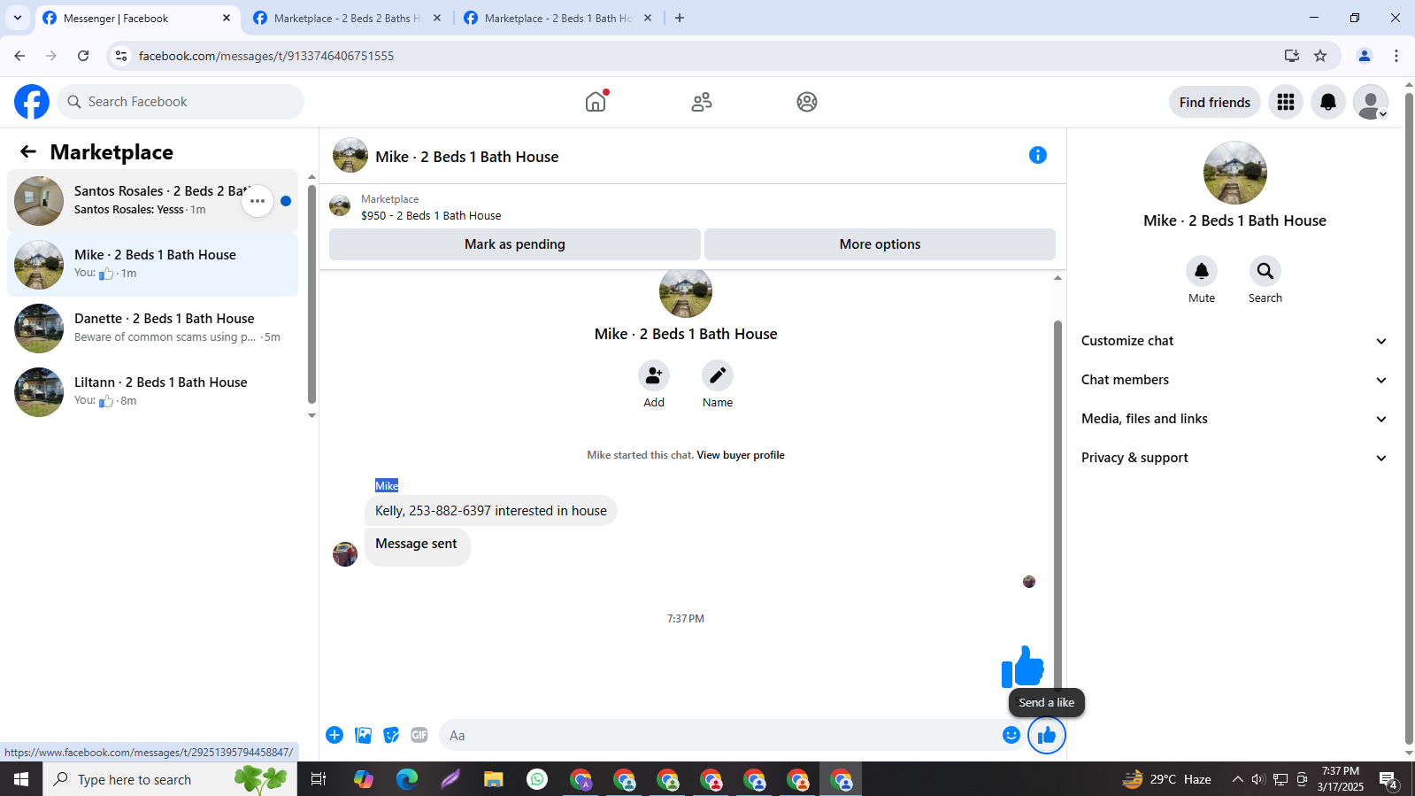Click the Mike listing thumbnail in right panel
Screen dimensions: 1415x796
pos(1235,173)
